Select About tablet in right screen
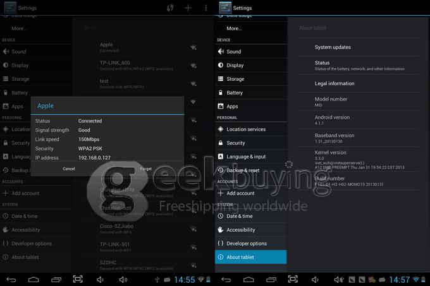The width and height of the screenshot is (430, 286). click(251, 257)
